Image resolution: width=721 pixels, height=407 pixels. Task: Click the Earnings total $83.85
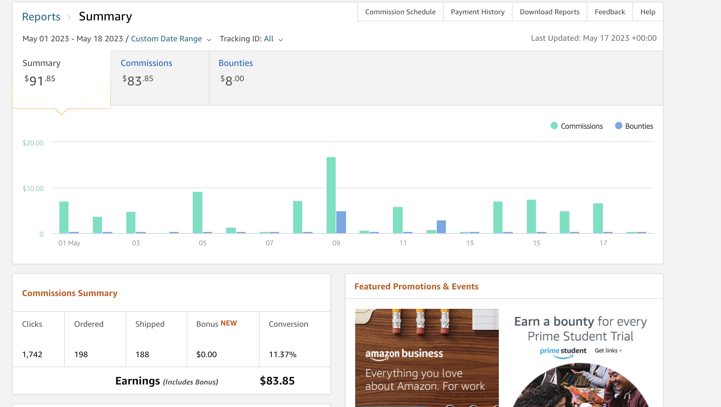coord(277,381)
